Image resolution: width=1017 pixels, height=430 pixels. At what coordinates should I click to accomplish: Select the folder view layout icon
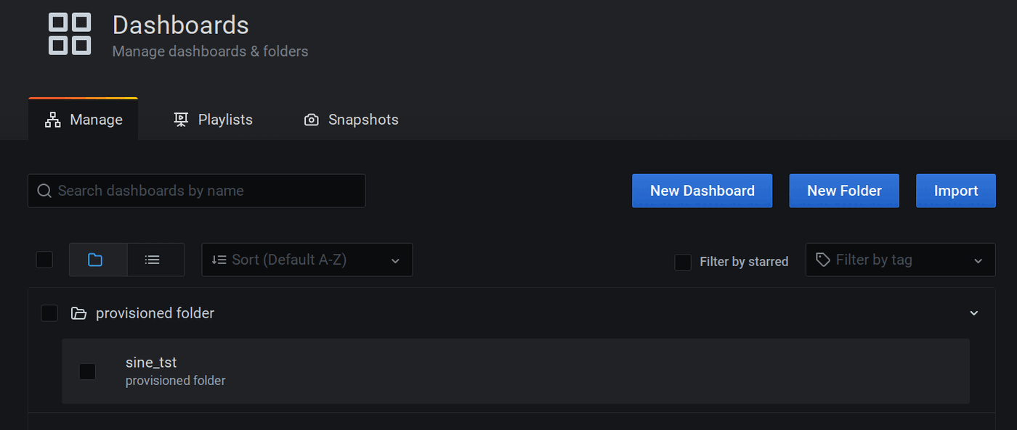tap(97, 259)
